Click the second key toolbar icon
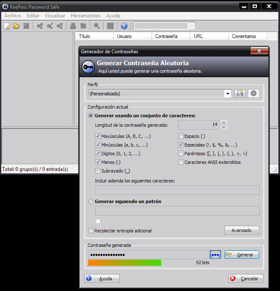 pyautogui.click(x=50, y=26)
